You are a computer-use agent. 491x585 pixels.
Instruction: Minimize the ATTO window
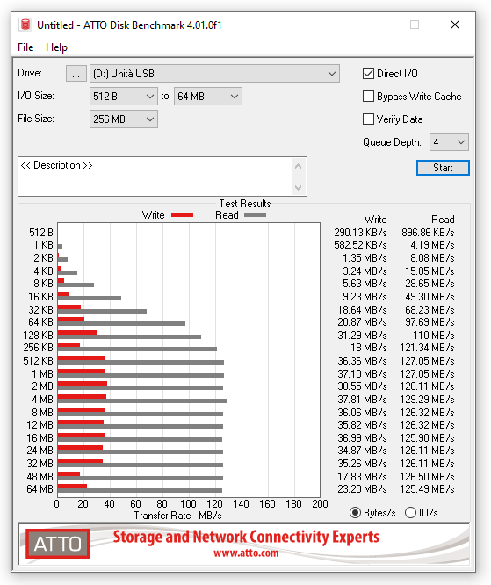click(375, 25)
